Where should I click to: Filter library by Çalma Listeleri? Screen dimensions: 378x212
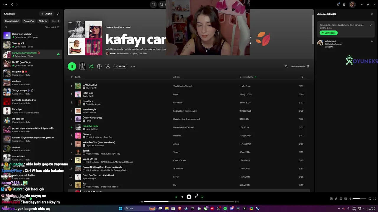(x=12, y=21)
